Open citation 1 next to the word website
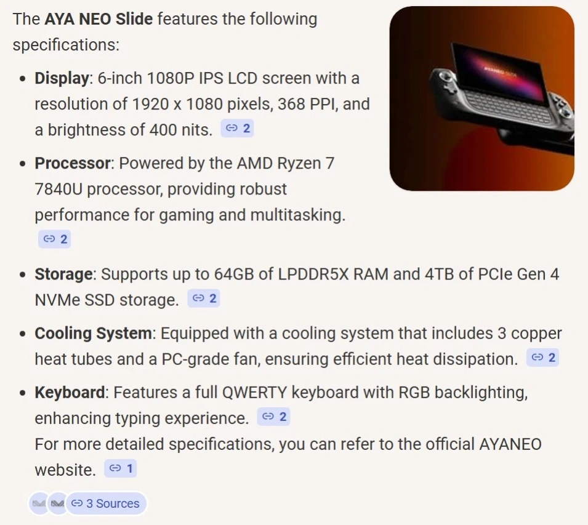 120,468
